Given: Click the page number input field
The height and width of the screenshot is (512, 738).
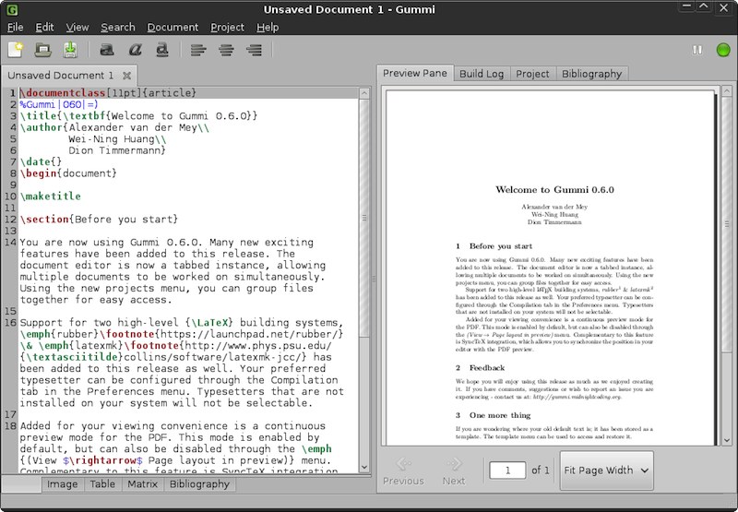Looking at the screenshot, I should (x=507, y=470).
